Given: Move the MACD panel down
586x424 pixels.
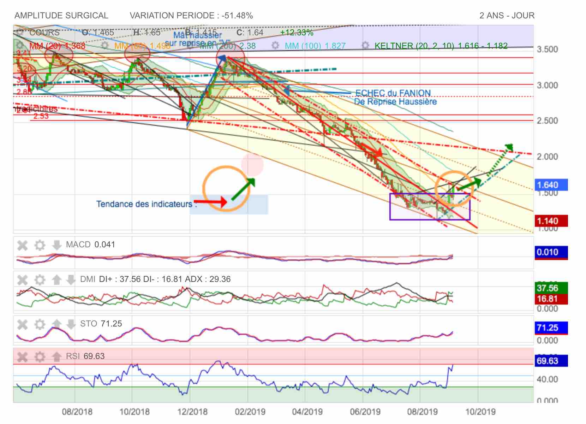Looking at the screenshot, I should pyautogui.click(x=56, y=245).
